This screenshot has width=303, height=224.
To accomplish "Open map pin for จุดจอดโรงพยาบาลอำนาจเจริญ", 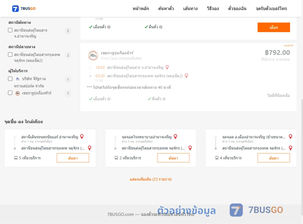I will tap(175, 137).
